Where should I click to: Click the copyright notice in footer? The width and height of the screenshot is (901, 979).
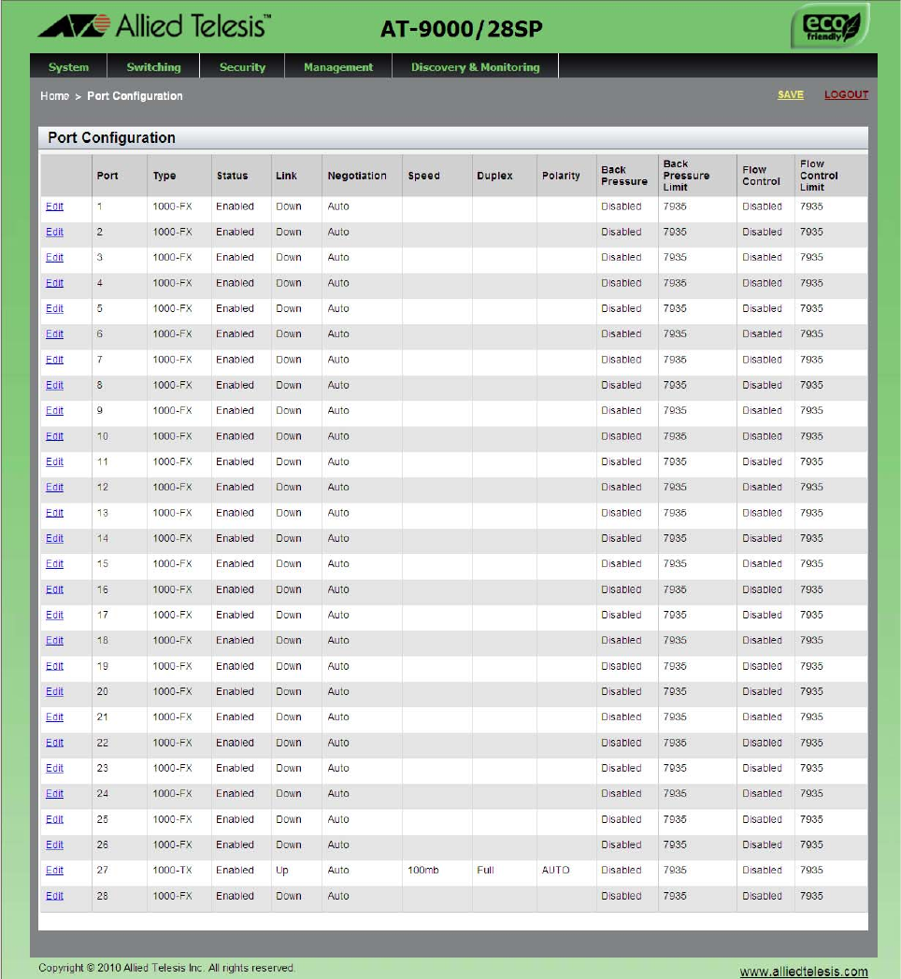click(x=166, y=968)
